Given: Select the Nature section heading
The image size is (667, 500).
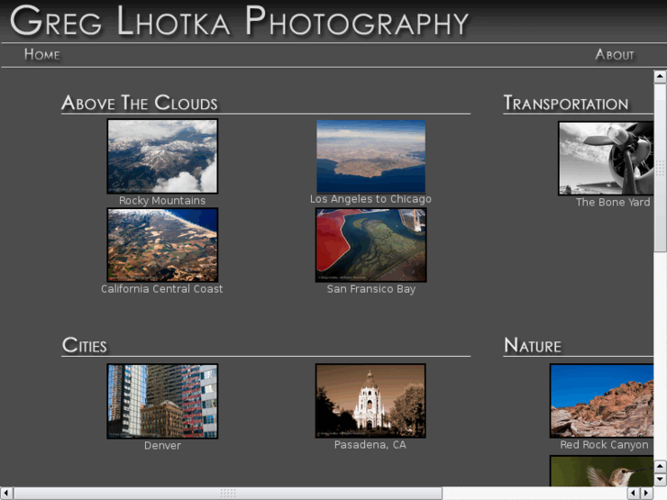Looking at the screenshot, I should pos(532,345).
